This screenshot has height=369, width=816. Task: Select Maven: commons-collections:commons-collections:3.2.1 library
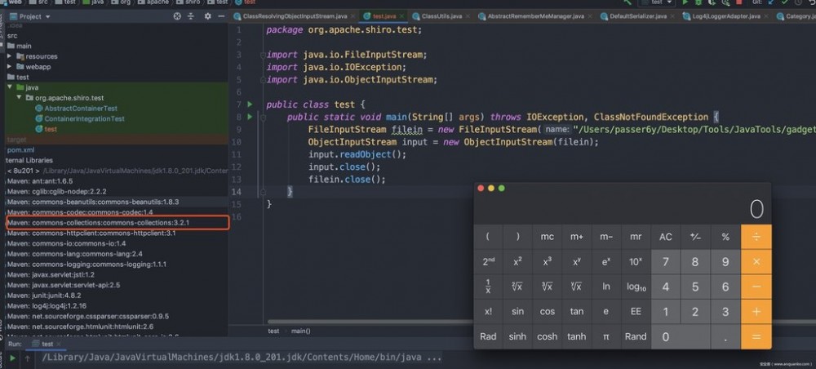point(98,223)
